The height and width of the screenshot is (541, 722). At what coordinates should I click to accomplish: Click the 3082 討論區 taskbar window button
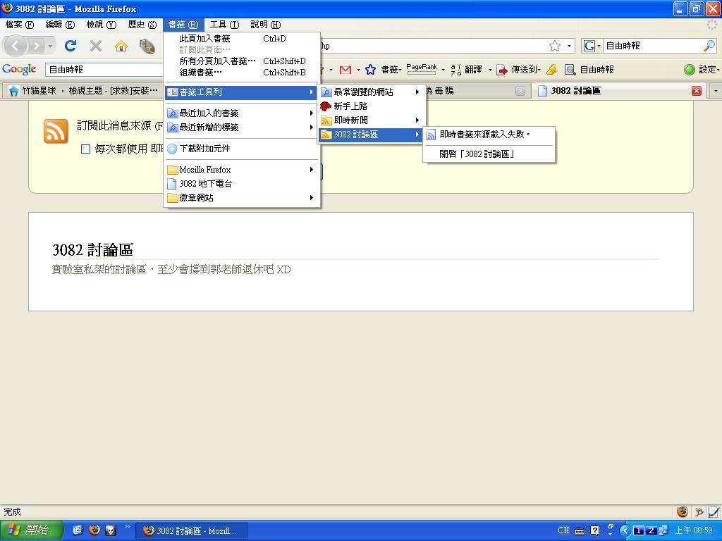(192, 530)
